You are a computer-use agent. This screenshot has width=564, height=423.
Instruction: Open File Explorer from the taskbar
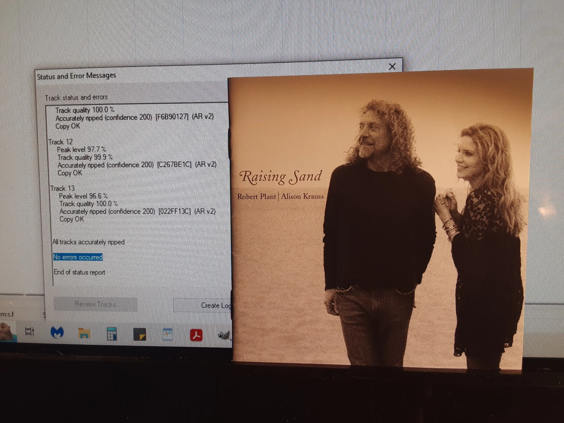tap(84, 333)
